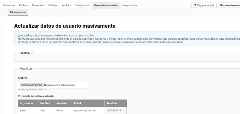Click the Regresar al aula button
Viewport: 240px width, 114px height.
tap(204, 5)
